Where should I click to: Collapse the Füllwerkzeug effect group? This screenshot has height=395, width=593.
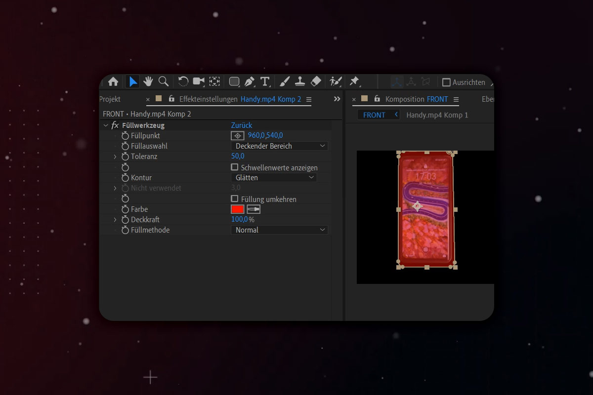(106, 125)
